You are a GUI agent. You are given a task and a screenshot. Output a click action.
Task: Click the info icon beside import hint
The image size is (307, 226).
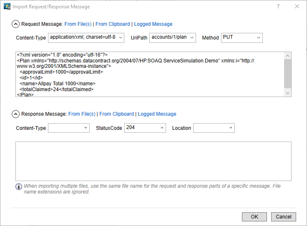(19, 186)
